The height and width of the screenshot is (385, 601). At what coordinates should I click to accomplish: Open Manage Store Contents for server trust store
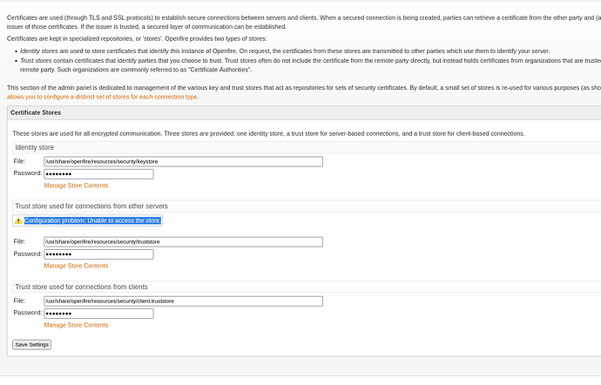(76, 266)
